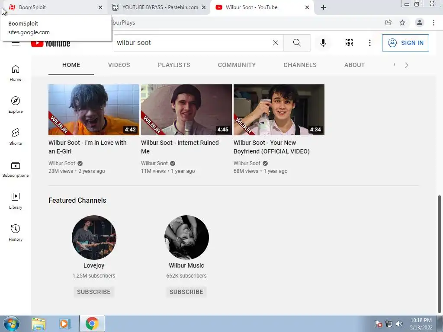
Task: Click the 1.25M subscribers text
Action: 94,275
